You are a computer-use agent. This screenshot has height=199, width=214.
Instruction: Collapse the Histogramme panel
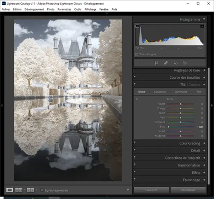coord(204,19)
